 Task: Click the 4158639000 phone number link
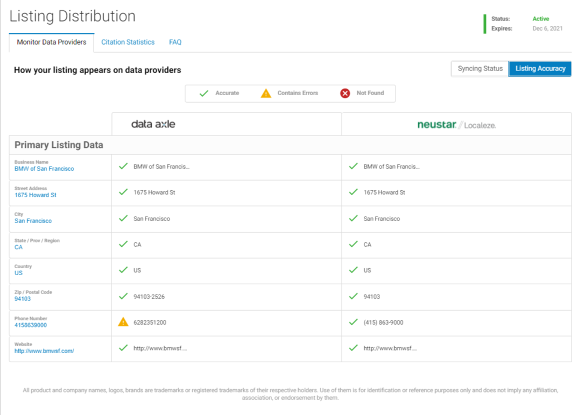point(31,325)
